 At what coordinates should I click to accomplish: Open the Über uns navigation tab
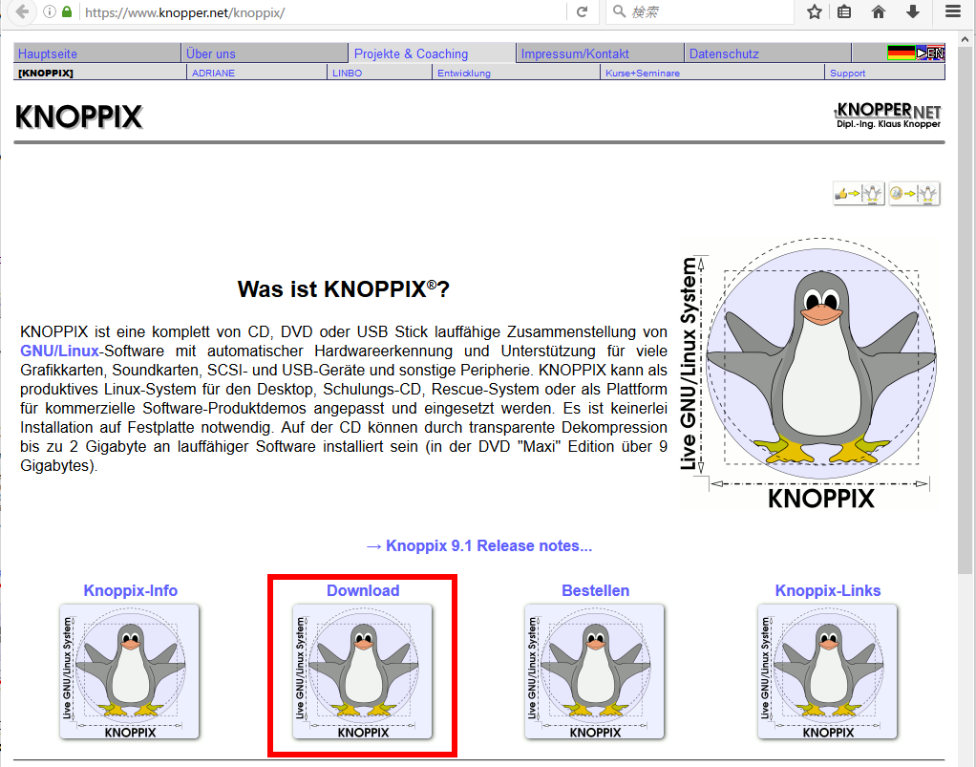point(264,53)
